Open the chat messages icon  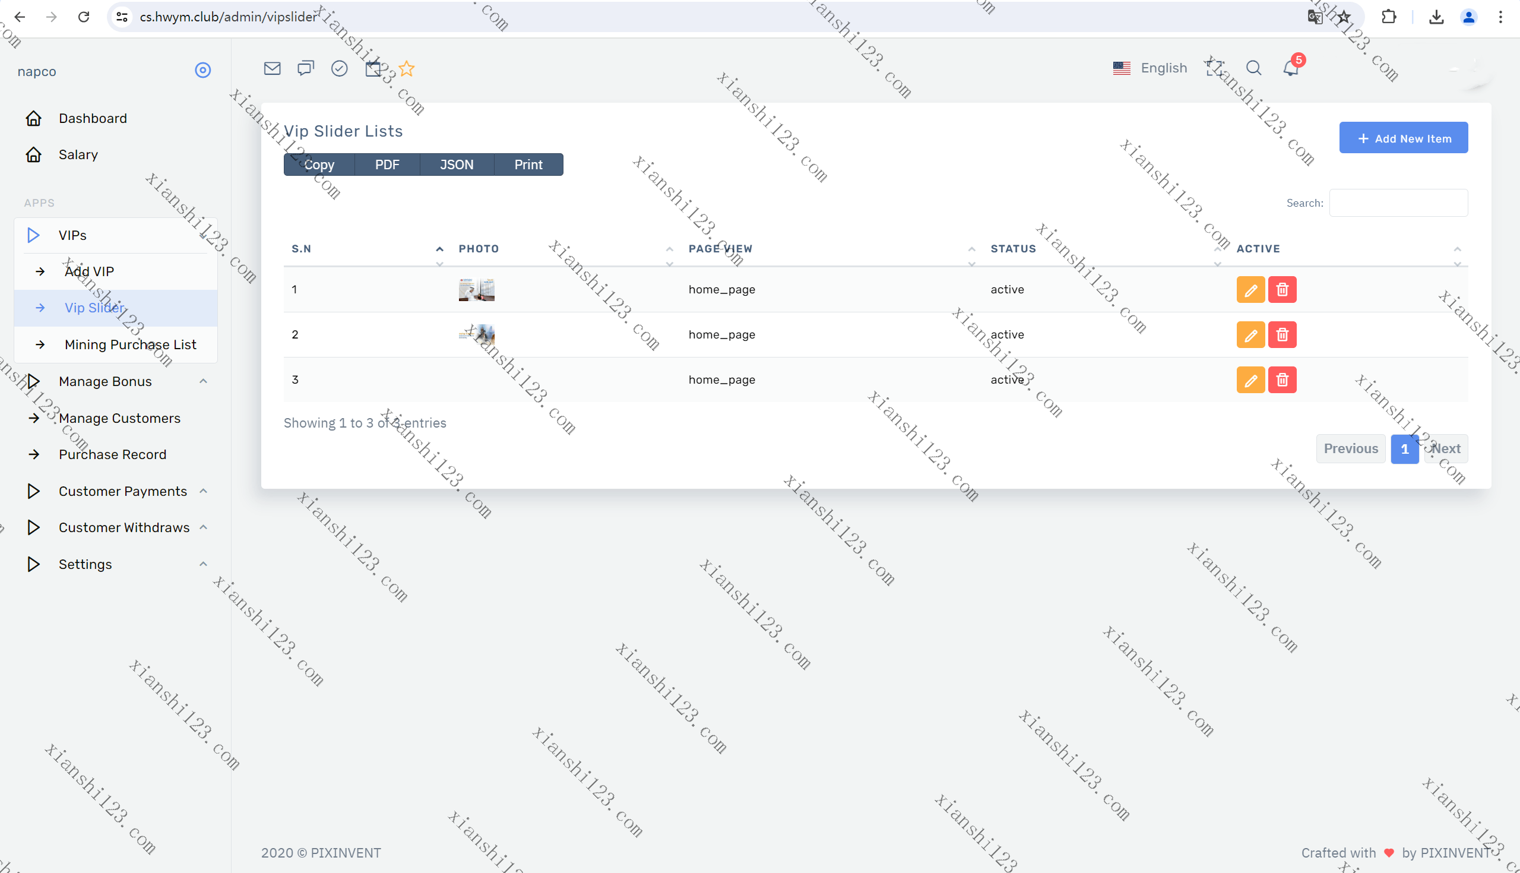[x=306, y=68]
